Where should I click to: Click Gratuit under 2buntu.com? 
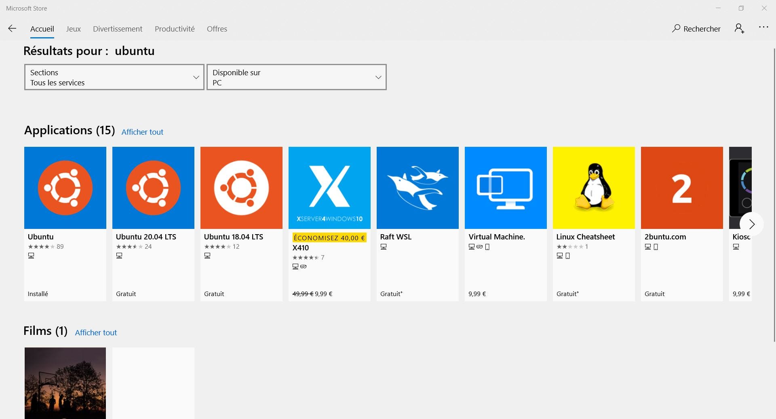tap(655, 294)
